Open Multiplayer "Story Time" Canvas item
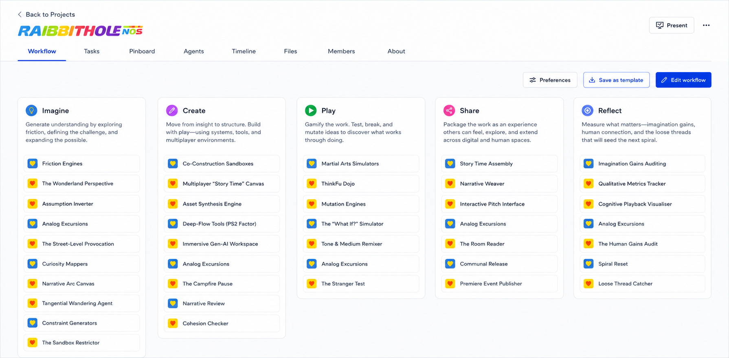The image size is (729, 358). (x=222, y=184)
